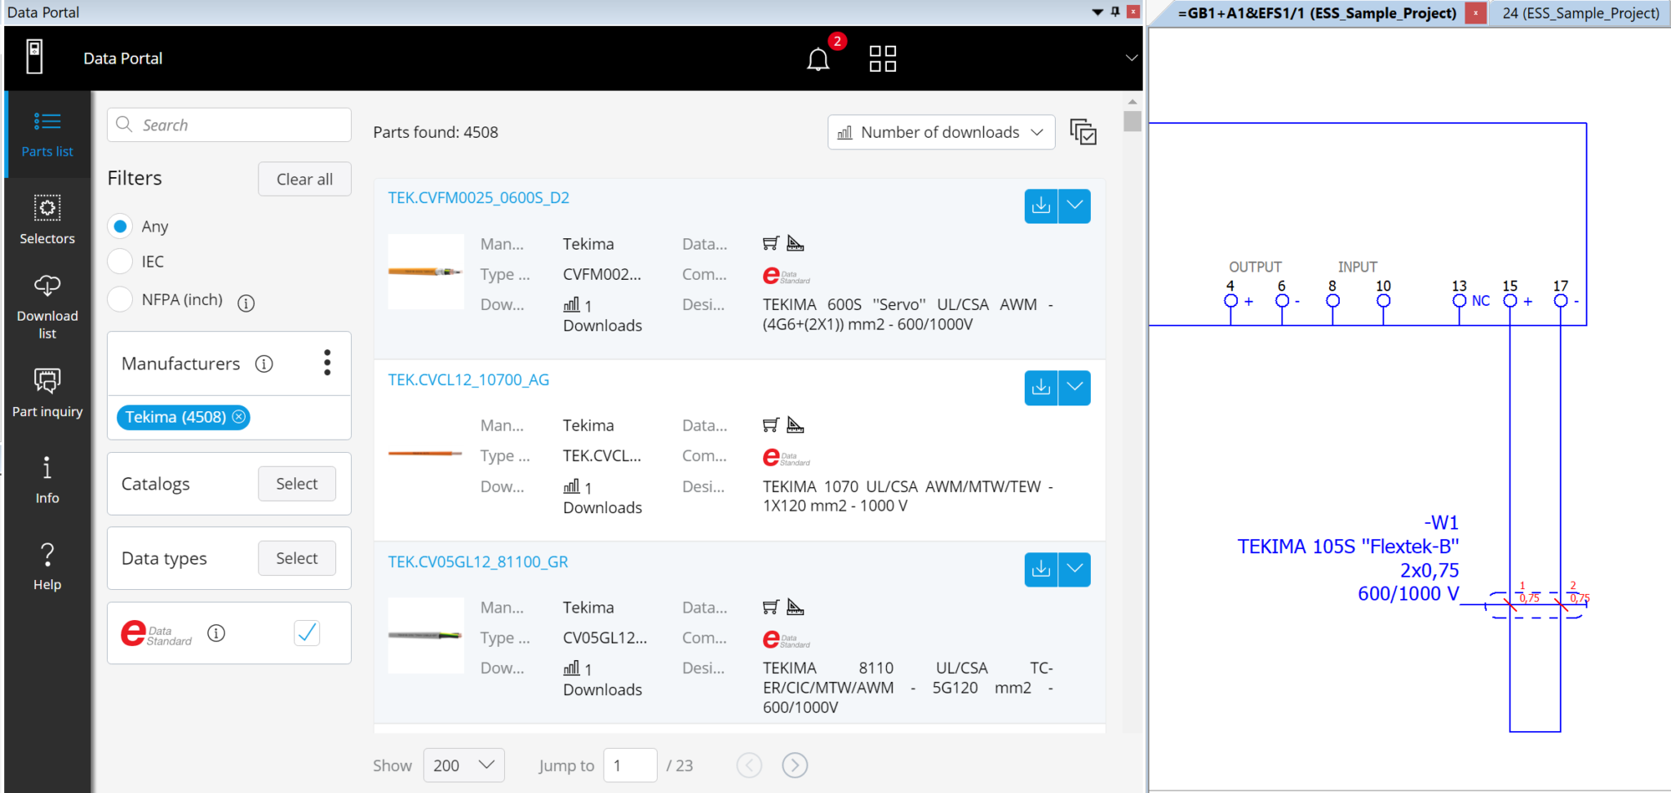Open Manufacturers three-dot options menu
Image resolution: width=1671 pixels, height=793 pixels.
point(327,363)
